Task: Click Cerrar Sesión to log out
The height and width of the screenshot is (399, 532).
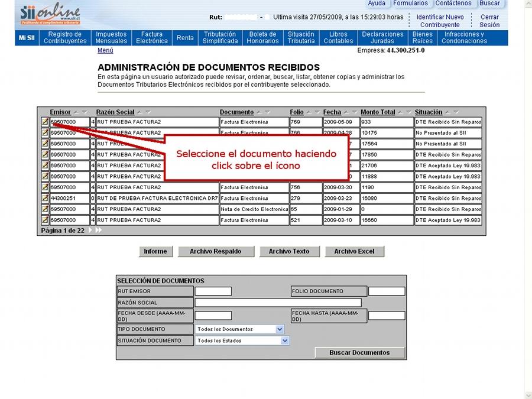Action: coord(489,21)
